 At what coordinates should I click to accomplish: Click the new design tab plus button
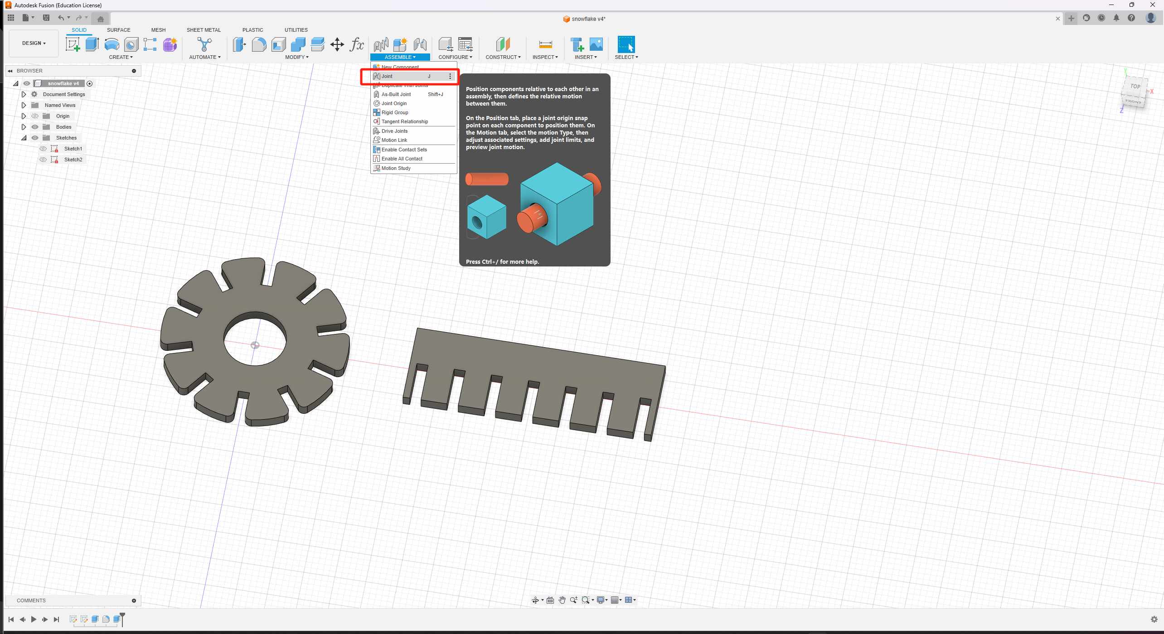1071,19
